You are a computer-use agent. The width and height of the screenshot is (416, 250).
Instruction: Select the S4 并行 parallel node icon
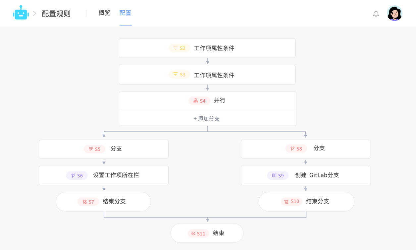click(x=195, y=100)
